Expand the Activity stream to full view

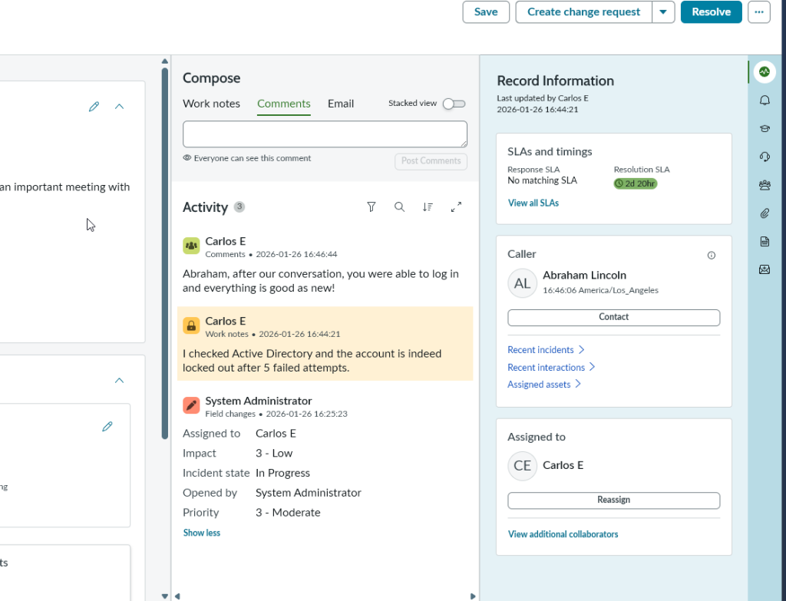tap(456, 206)
